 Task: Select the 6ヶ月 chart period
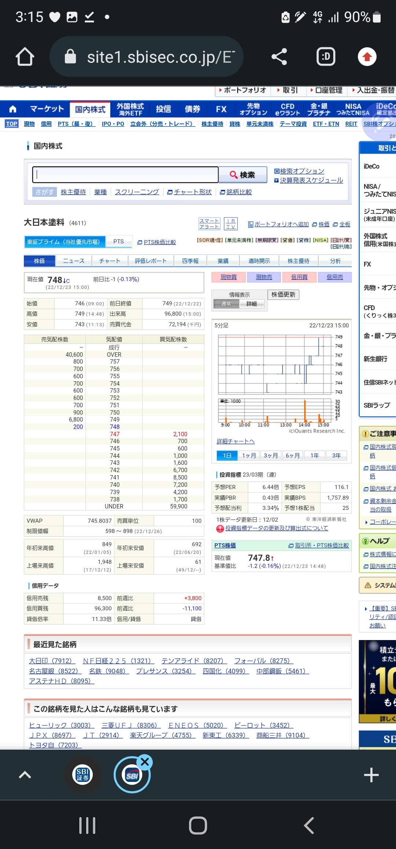click(293, 456)
